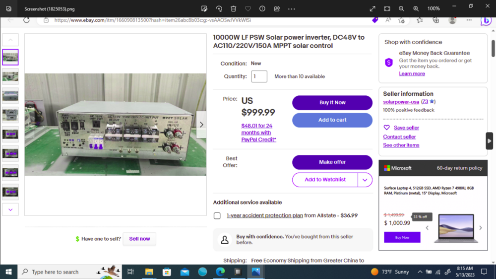Screen dimensions: 496x279
Task: Open the browser profile avatar
Action: point(452,20)
